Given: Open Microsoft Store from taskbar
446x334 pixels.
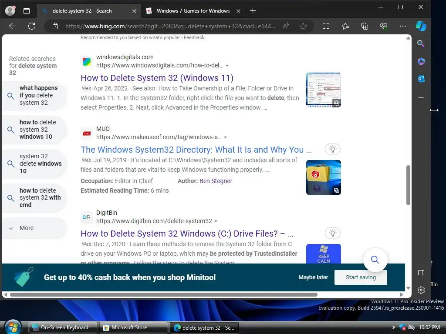Looking at the screenshot, I should tap(133, 327).
